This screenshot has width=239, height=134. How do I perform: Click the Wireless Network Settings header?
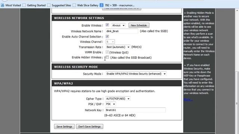(117, 18)
